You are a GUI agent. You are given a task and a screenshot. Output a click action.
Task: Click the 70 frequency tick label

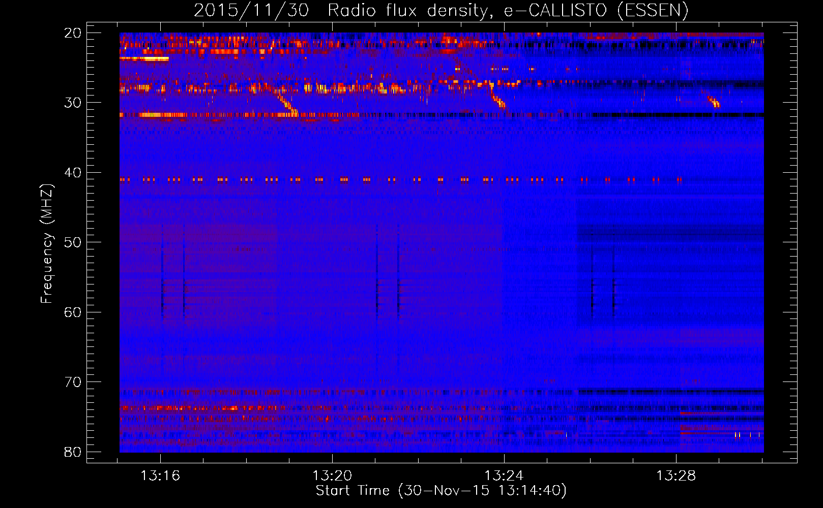[73, 382]
